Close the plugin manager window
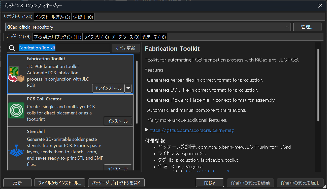 [320, 6]
